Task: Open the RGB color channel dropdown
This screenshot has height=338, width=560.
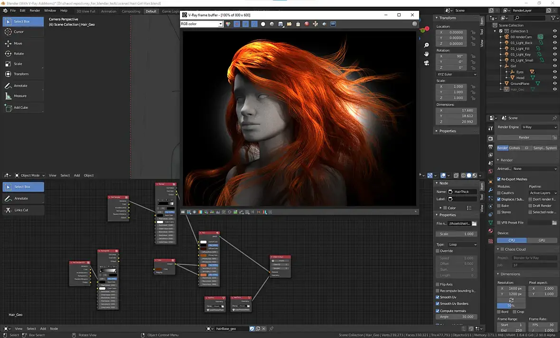Action: point(201,24)
